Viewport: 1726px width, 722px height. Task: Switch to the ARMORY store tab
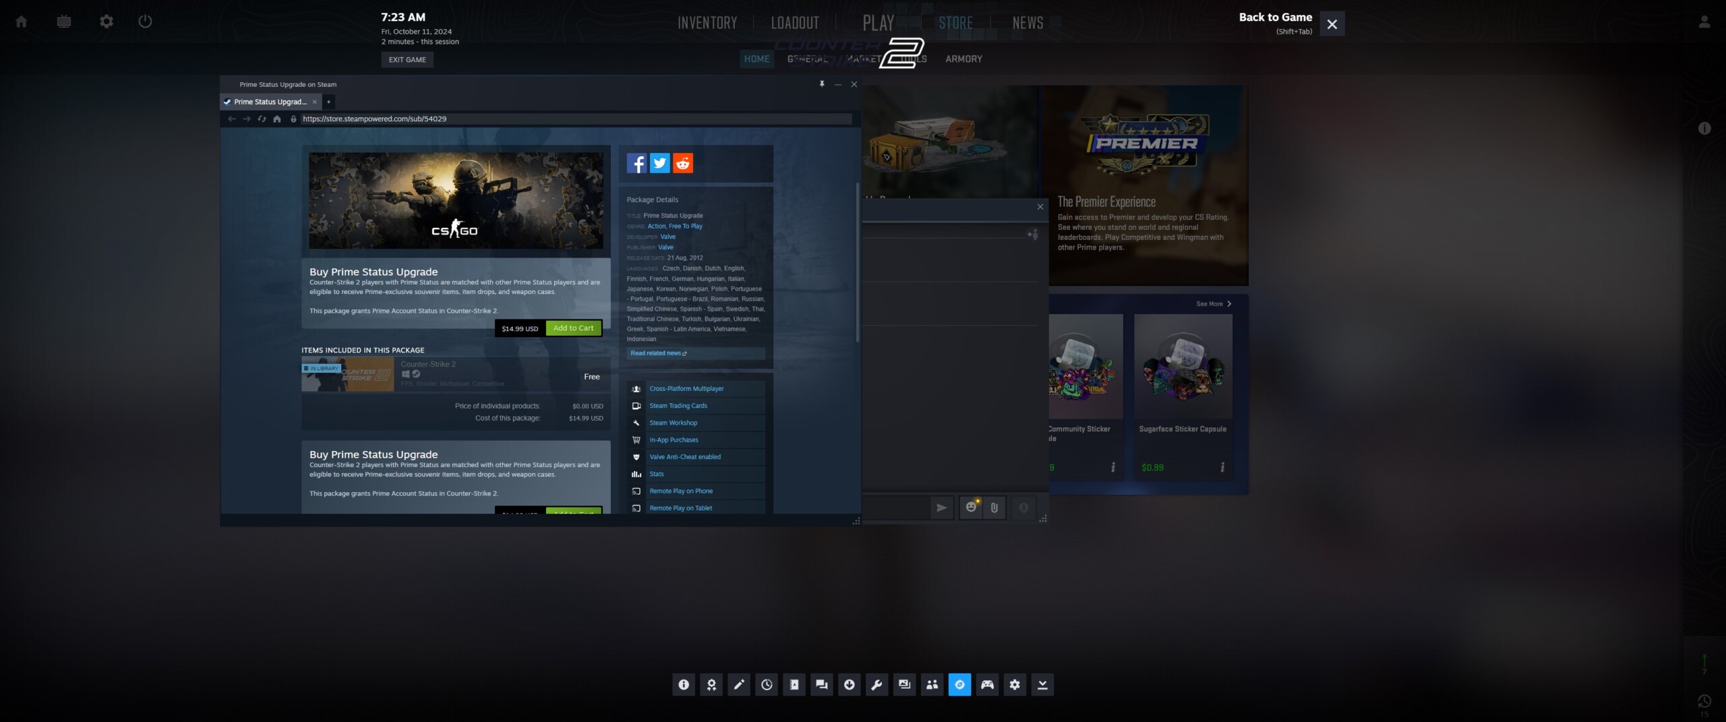963,59
